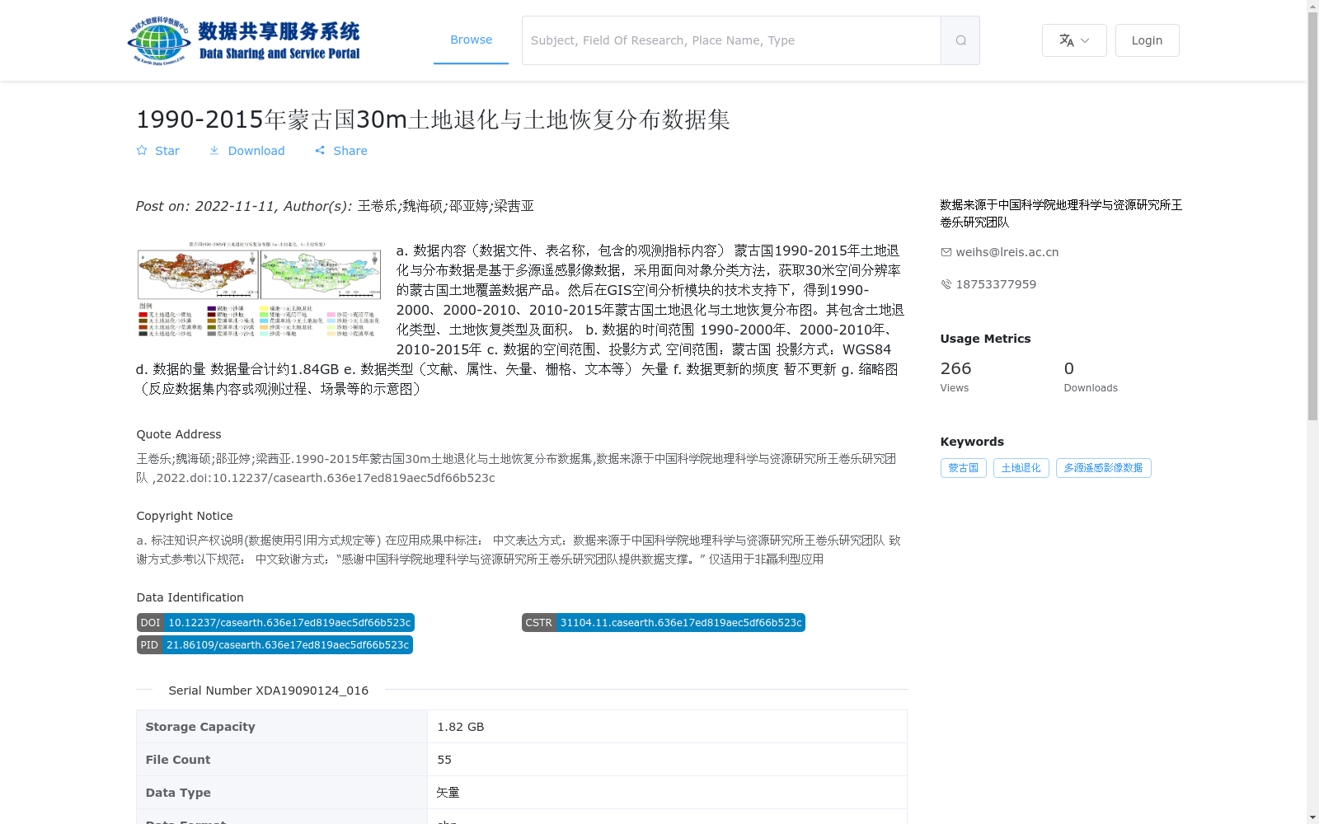Click the Download link
This screenshot has height=824, width=1319.
(x=246, y=151)
